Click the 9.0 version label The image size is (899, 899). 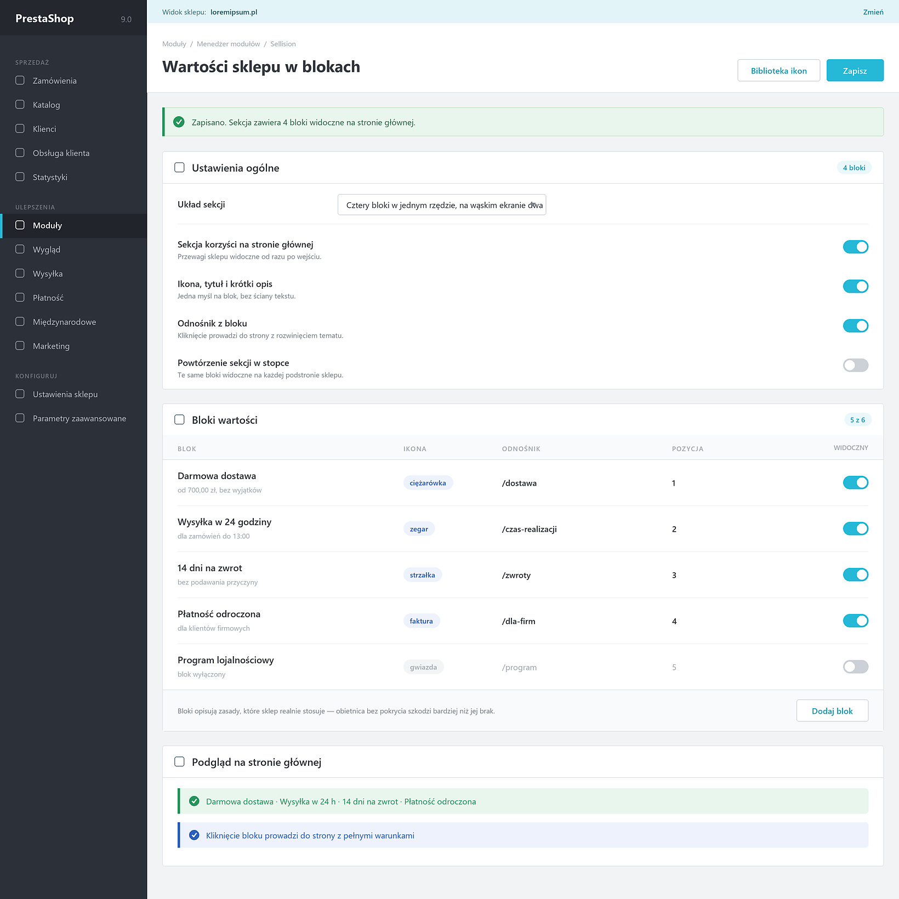[x=126, y=19]
